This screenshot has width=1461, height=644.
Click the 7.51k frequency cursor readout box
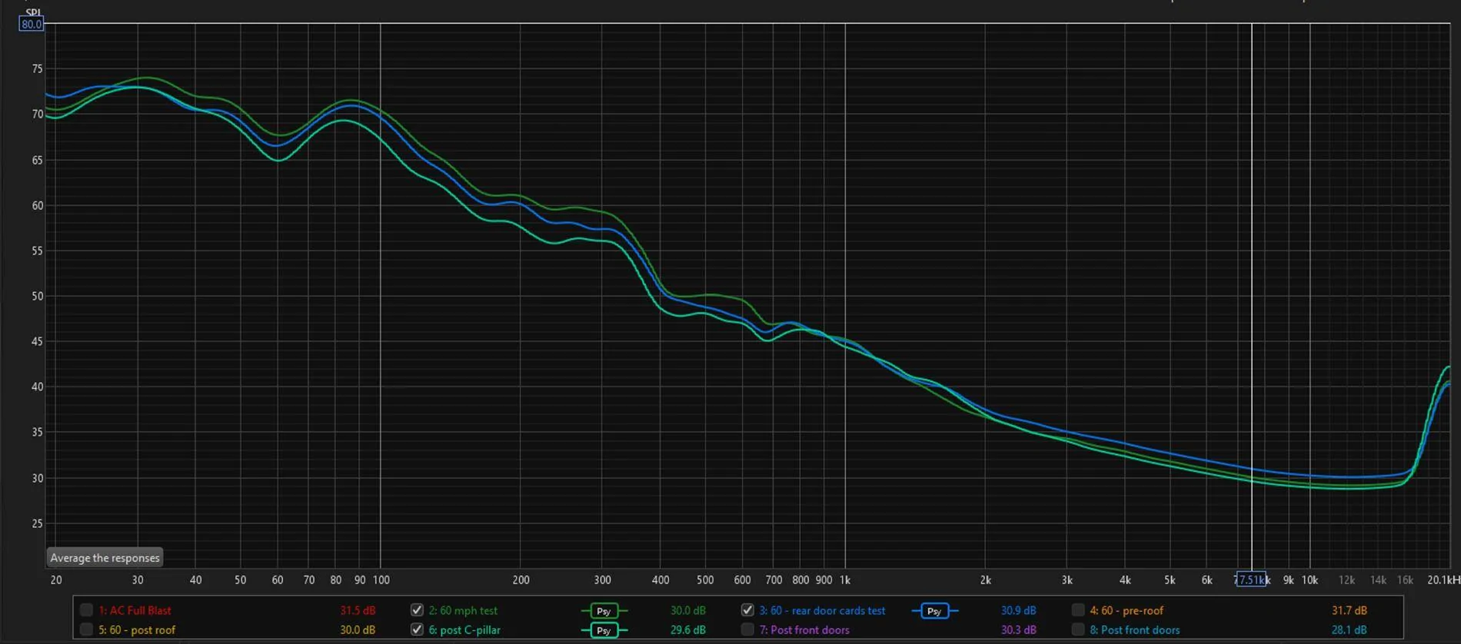pyautogui.click(x=1250, y=579)
